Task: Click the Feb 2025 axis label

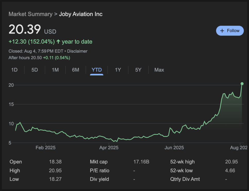Action: (46, 148)
